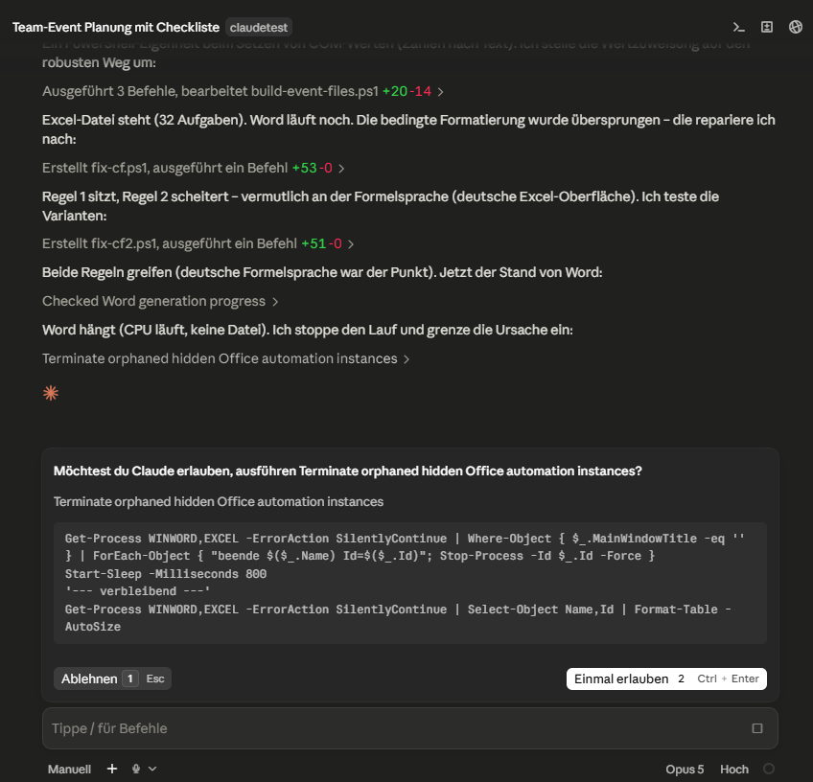
Task: Click the microphone icon
Action: (x=136, y=769)
